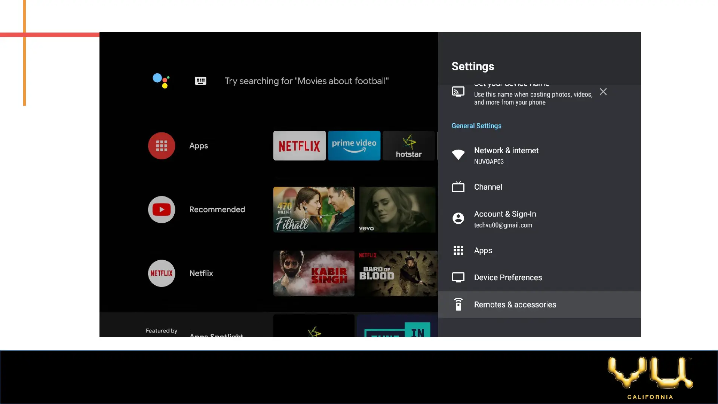Image resolution: width=718 pixels, height=404 pixels.
Task: Open the Bard of Blood thumbnail
Action: pos(397,273)
